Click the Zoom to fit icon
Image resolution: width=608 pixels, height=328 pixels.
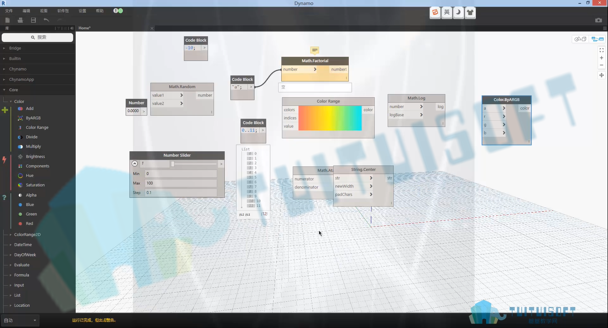coord(602,50)
